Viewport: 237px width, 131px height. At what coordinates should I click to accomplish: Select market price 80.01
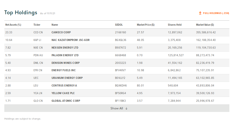tap(140, 85)
